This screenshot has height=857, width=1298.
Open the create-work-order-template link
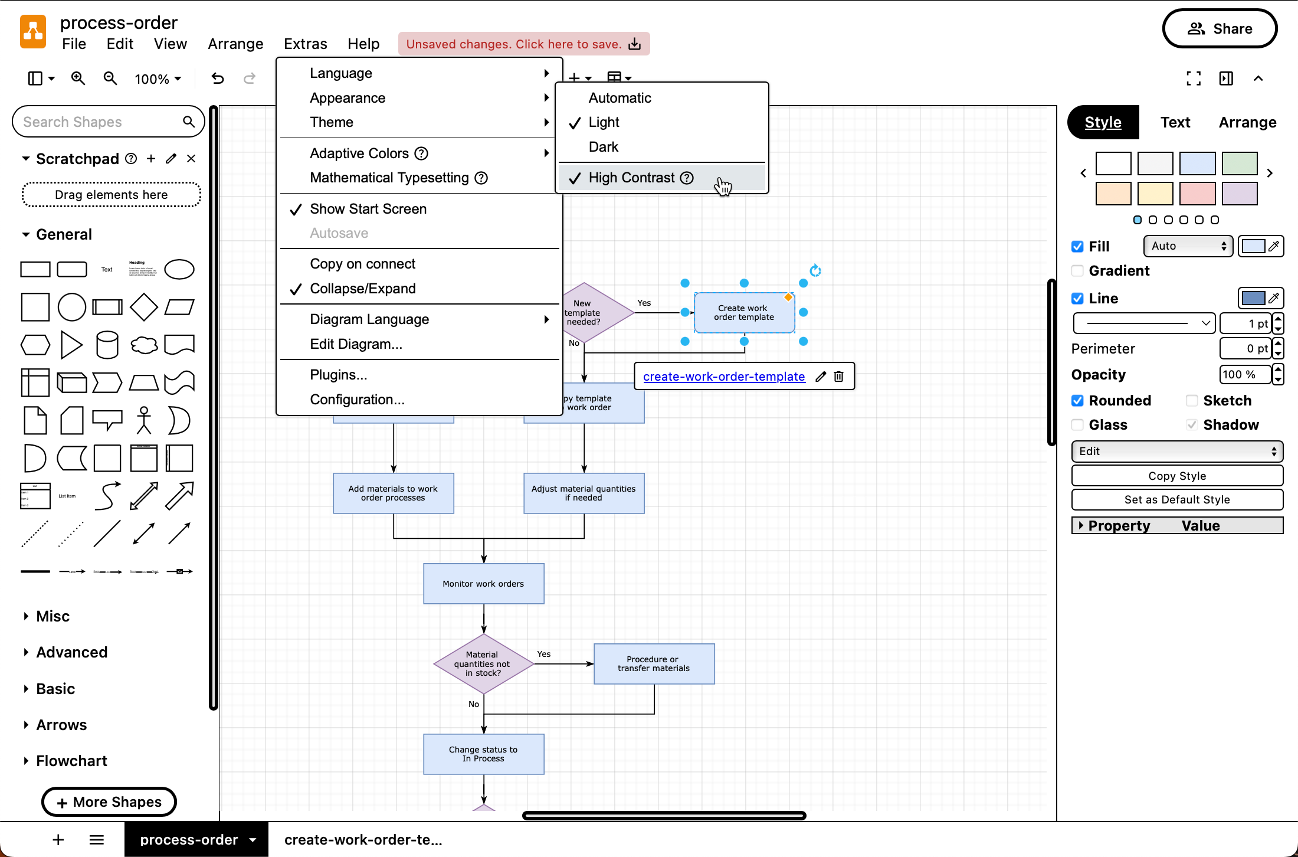(x=723, y=377)
